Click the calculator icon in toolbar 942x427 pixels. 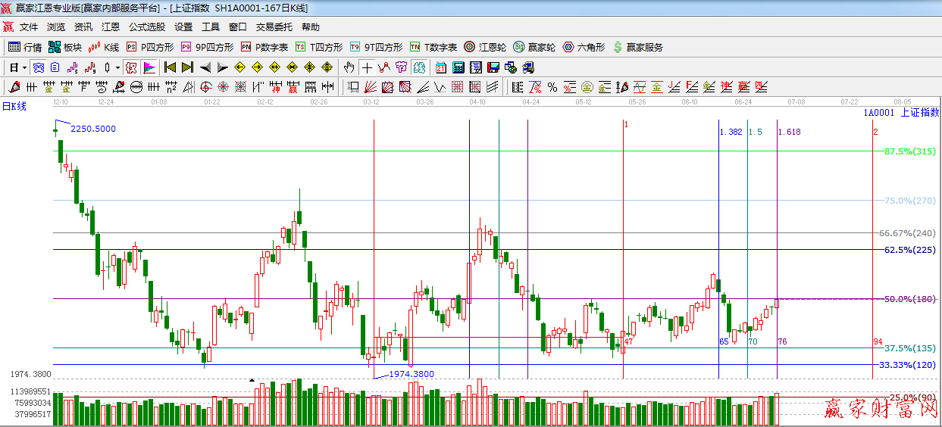(x=458, y=67)
